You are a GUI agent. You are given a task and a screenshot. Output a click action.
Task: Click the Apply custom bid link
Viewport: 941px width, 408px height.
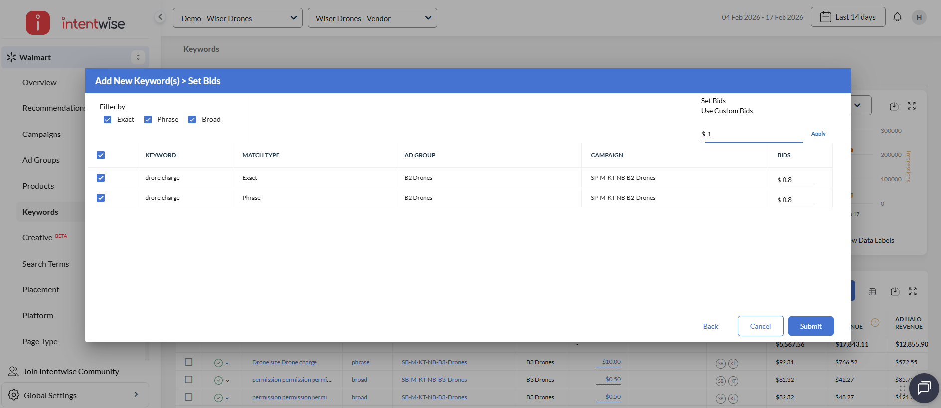point(818,134)
